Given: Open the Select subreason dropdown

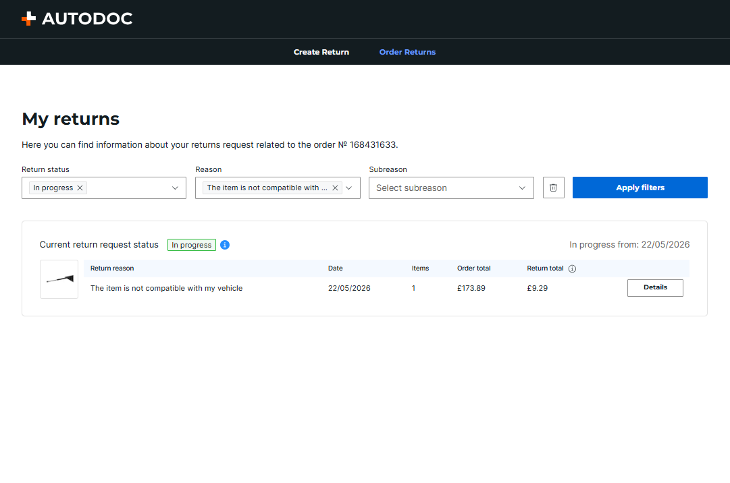Looking at the screenshot, I should click(x=451, y=188).
